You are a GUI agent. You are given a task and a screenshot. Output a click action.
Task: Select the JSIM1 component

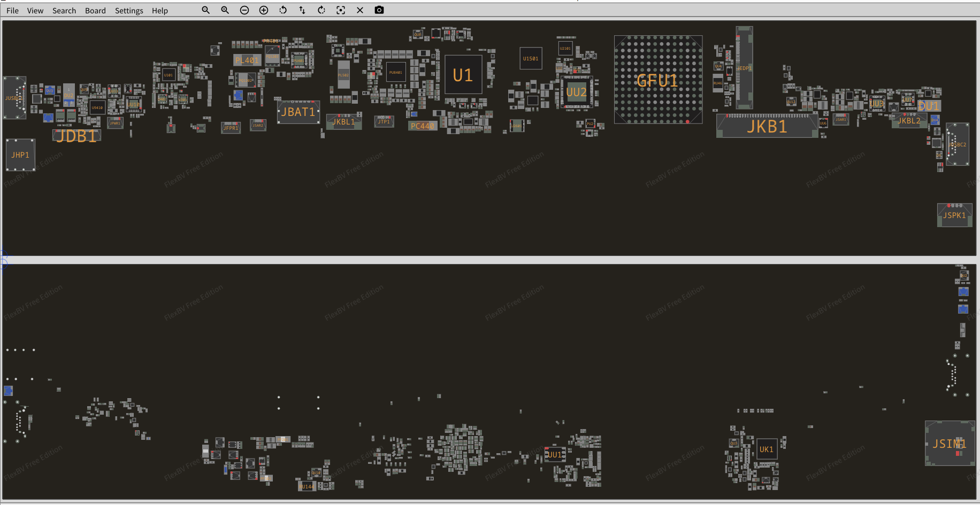tap(950, 444)
